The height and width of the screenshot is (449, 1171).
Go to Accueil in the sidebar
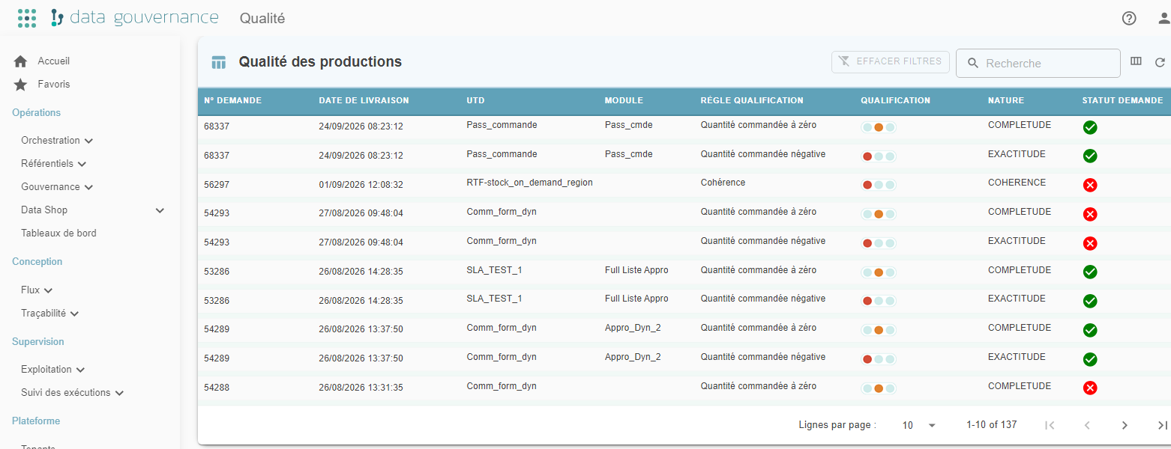(x=54, y=61)
